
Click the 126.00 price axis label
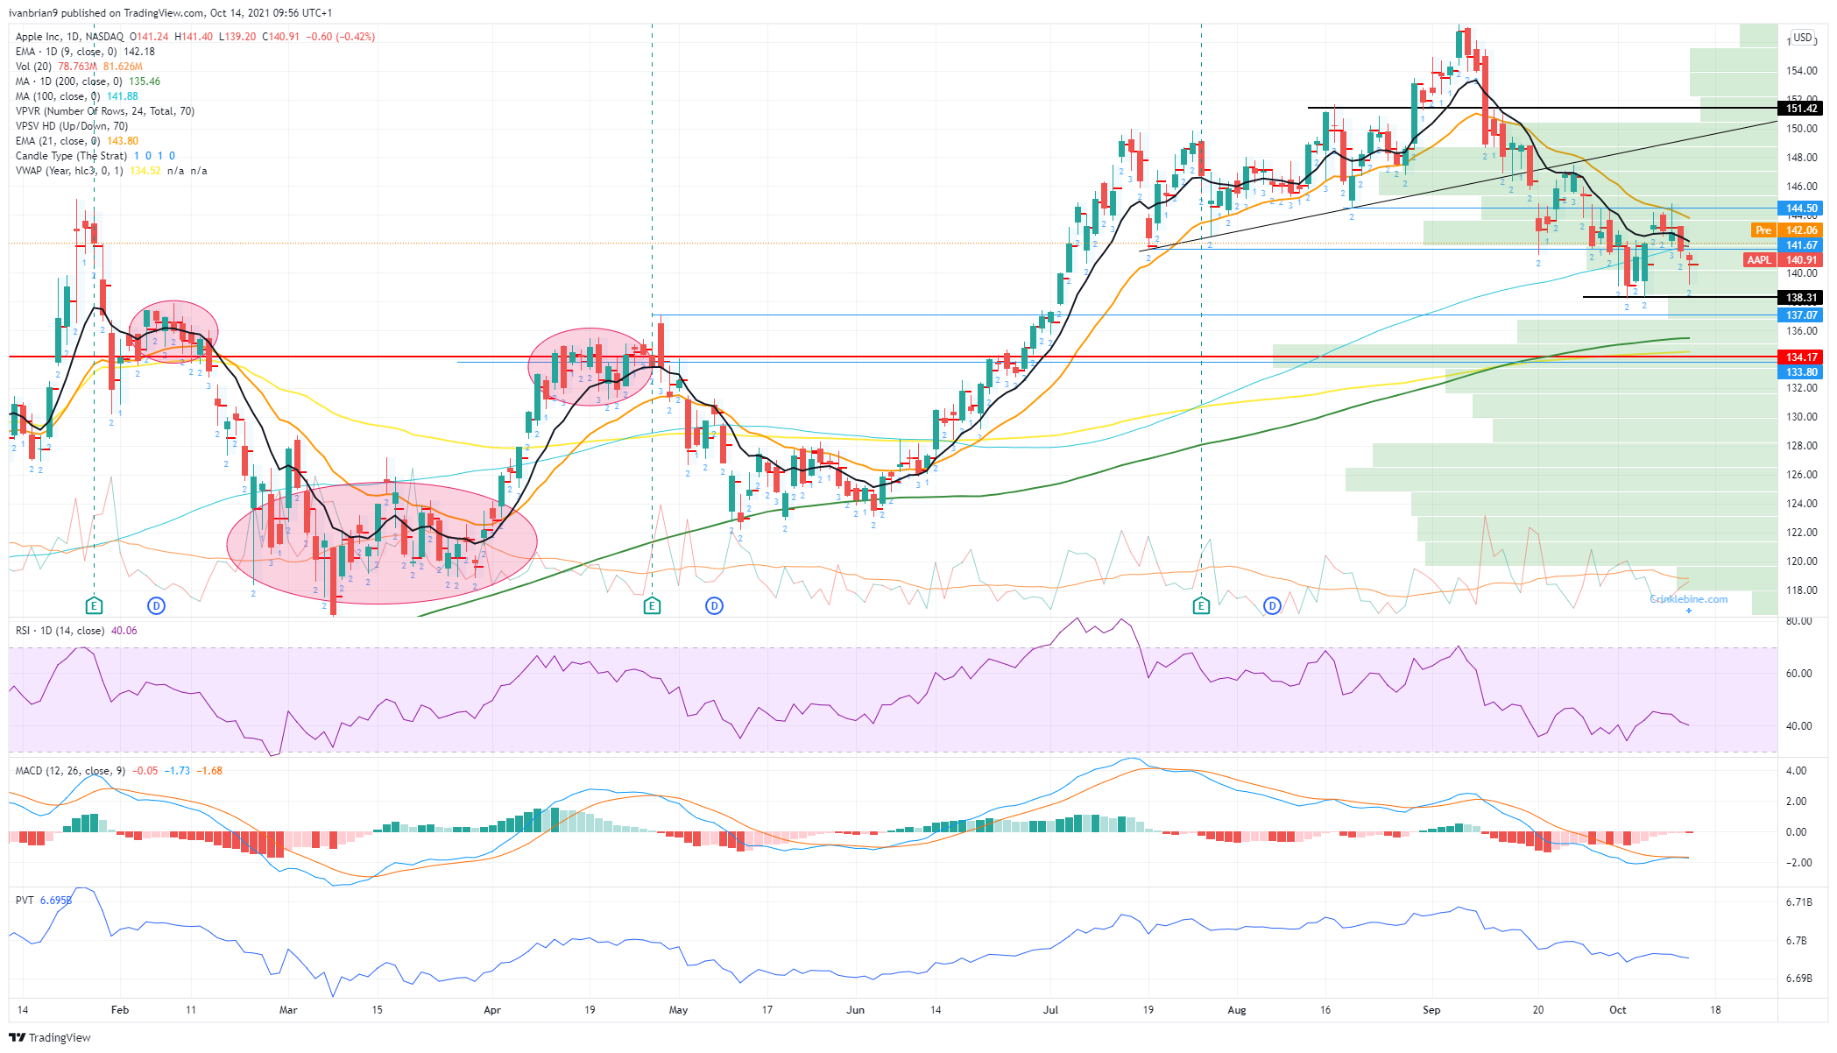(x=1801, y=475)
